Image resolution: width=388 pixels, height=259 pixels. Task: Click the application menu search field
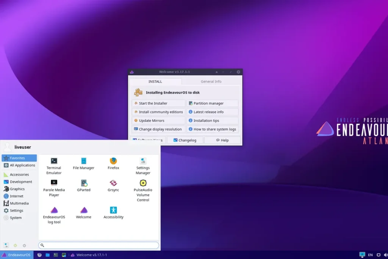click(99, 245)
